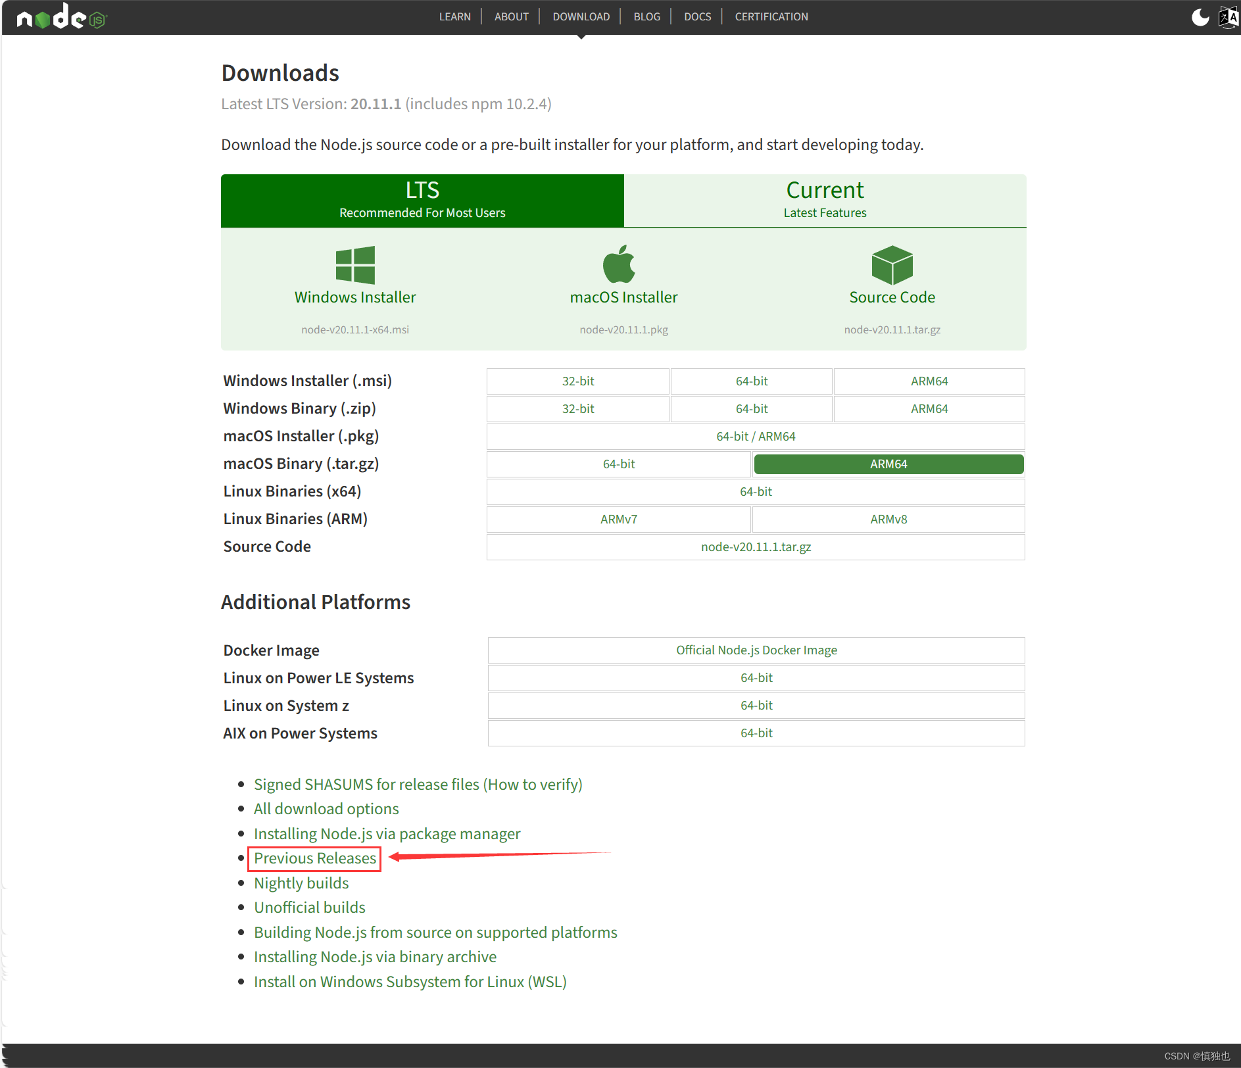Open the Previous Releases link
Image resolution: width=1241 pixels, height=1068 pixels.
pos(315,858)
